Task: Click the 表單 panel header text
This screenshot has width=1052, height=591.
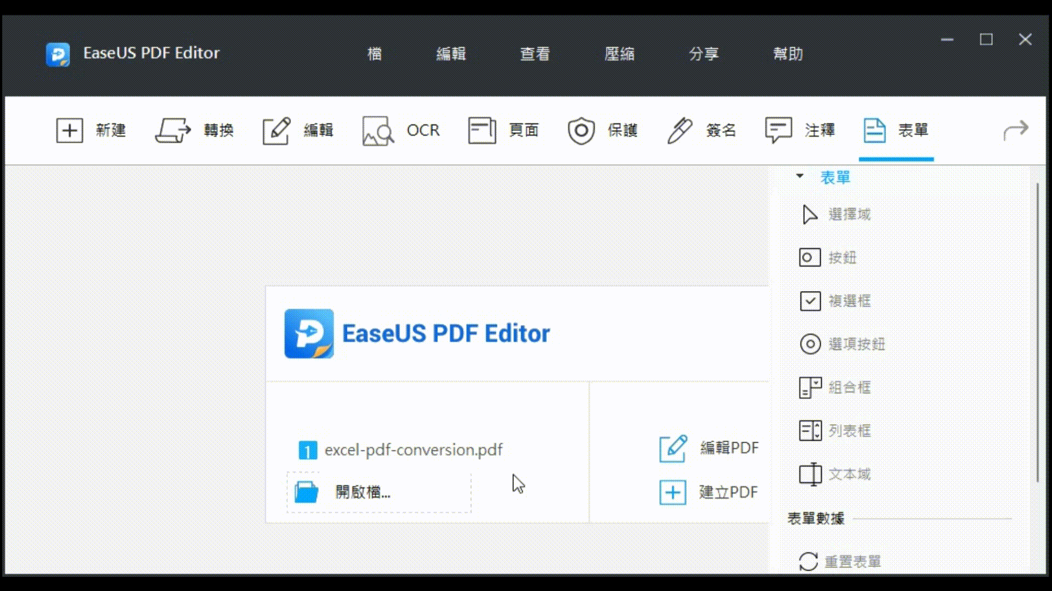Action: pyautogui.click(x=835, y=178)
